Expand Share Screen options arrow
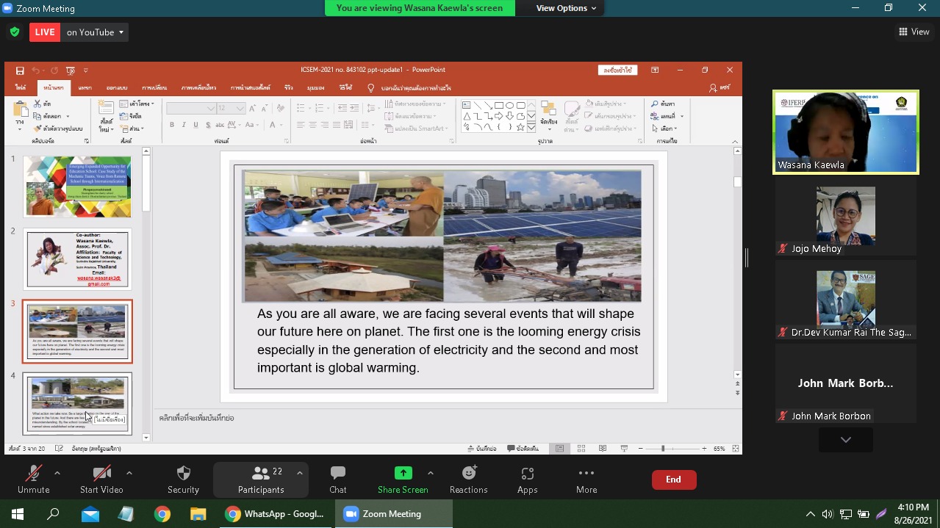The width and height of the screenshot is (940, 528). (431, 473)
